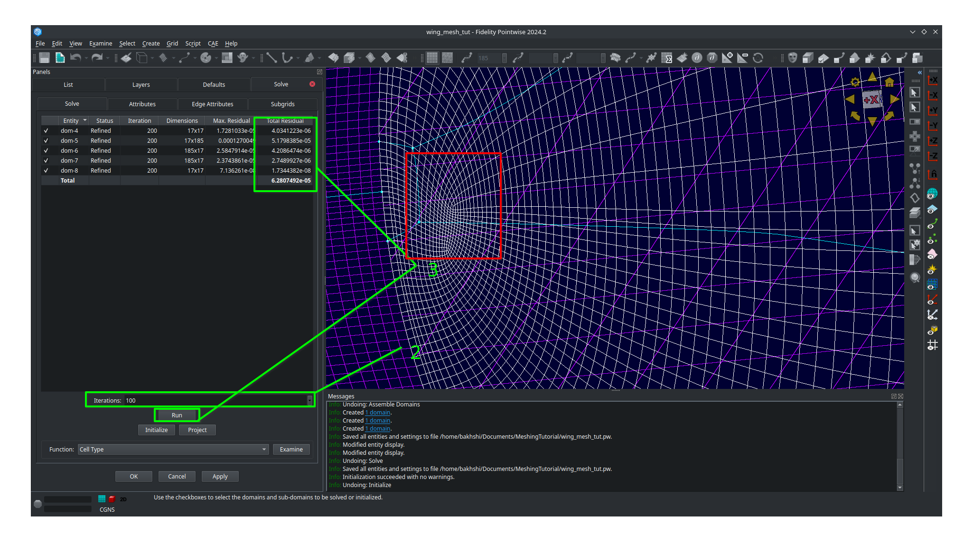Redo the last undone action
Image resolution: width=973 pixels, height=553 pixels.
tap(98, 57)
